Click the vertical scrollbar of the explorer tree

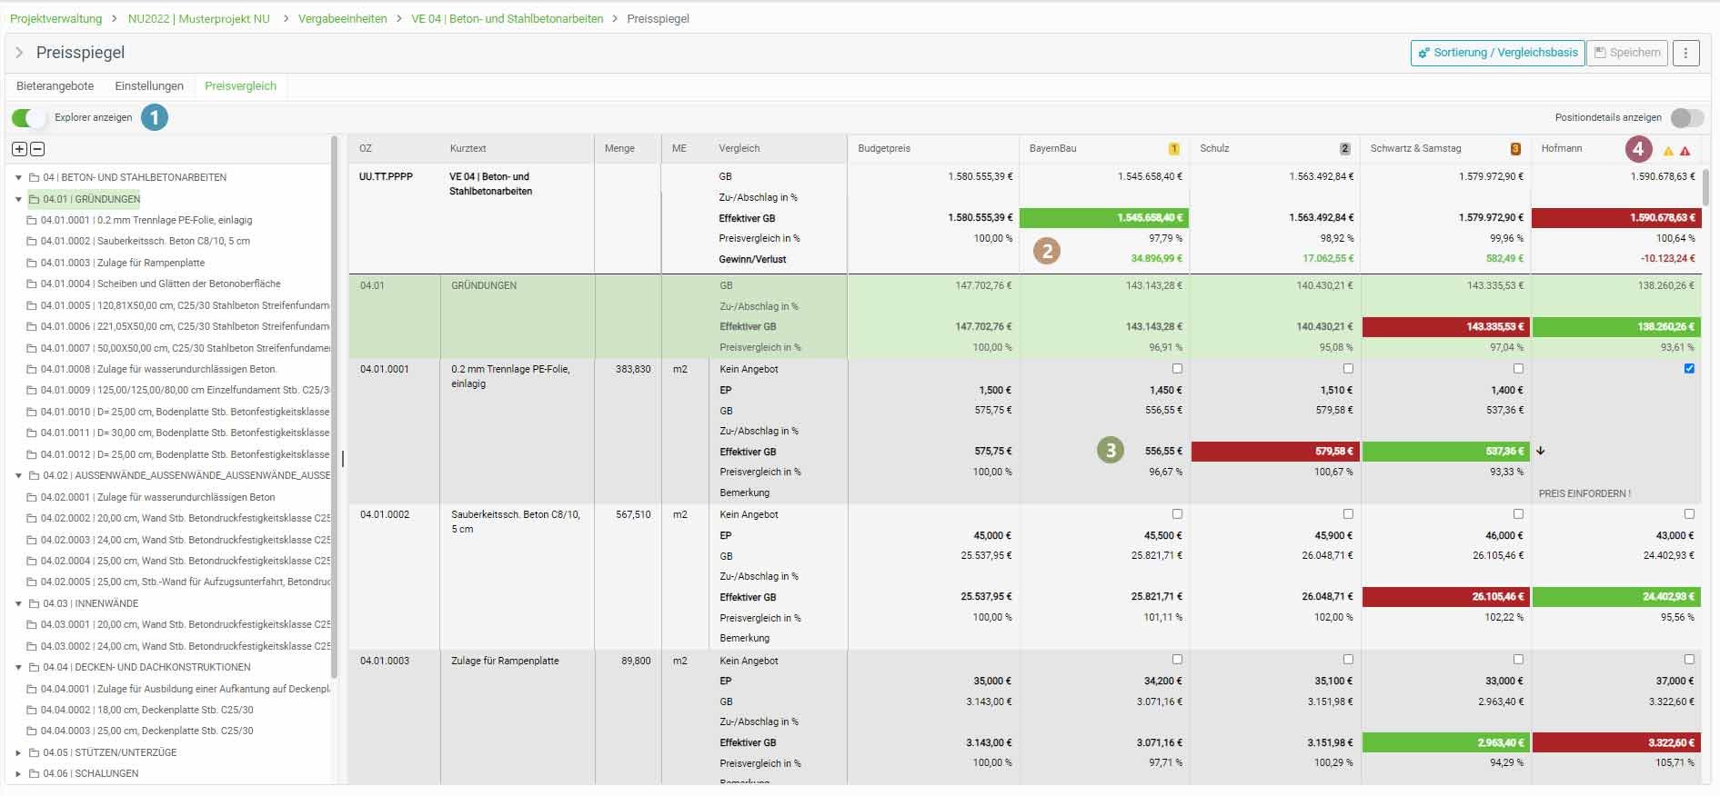point(335,406)
